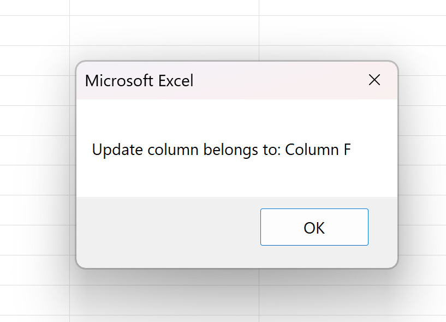This screenshot has height=322, width=446.
Task: Click the "Column F" text ending the message
Action: pyautogui.click(x=318, y=150)
